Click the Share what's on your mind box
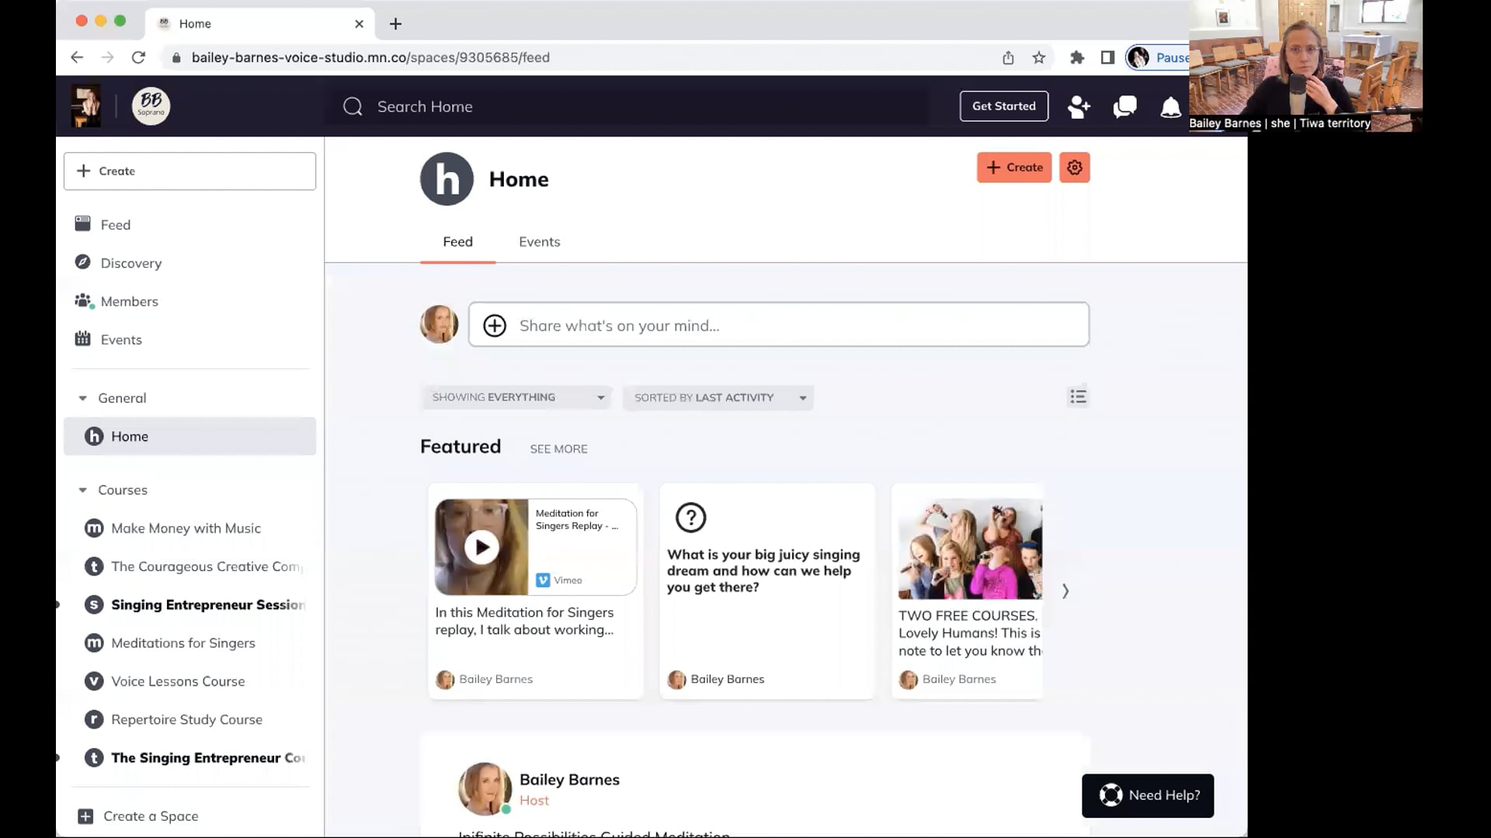 (778, 325)
